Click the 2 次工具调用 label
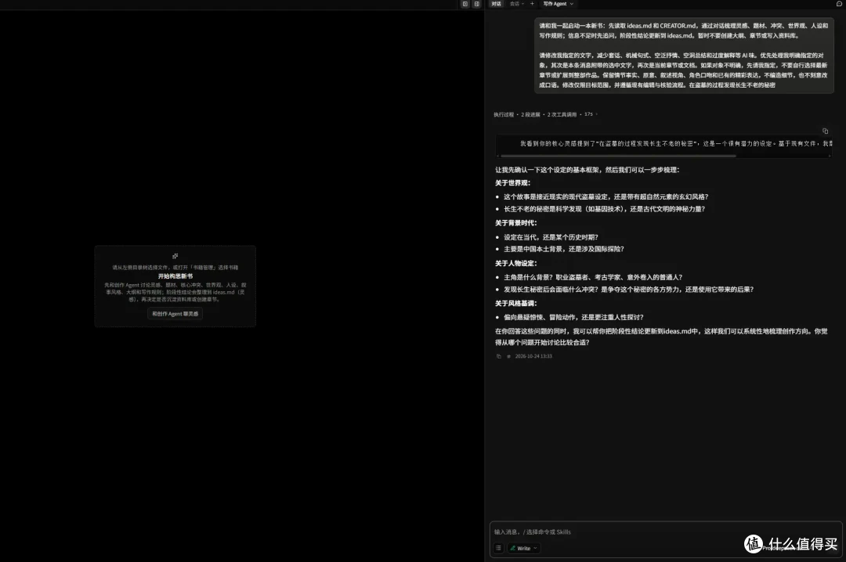This screenshot has height=562, width=846. (x=562, y=114)
